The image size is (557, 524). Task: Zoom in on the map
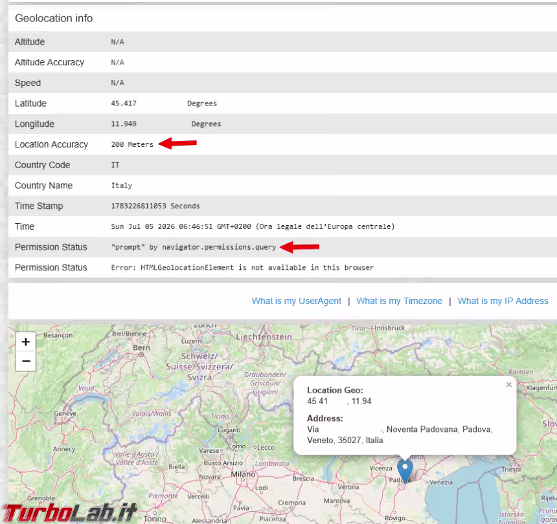pos(25,342)
